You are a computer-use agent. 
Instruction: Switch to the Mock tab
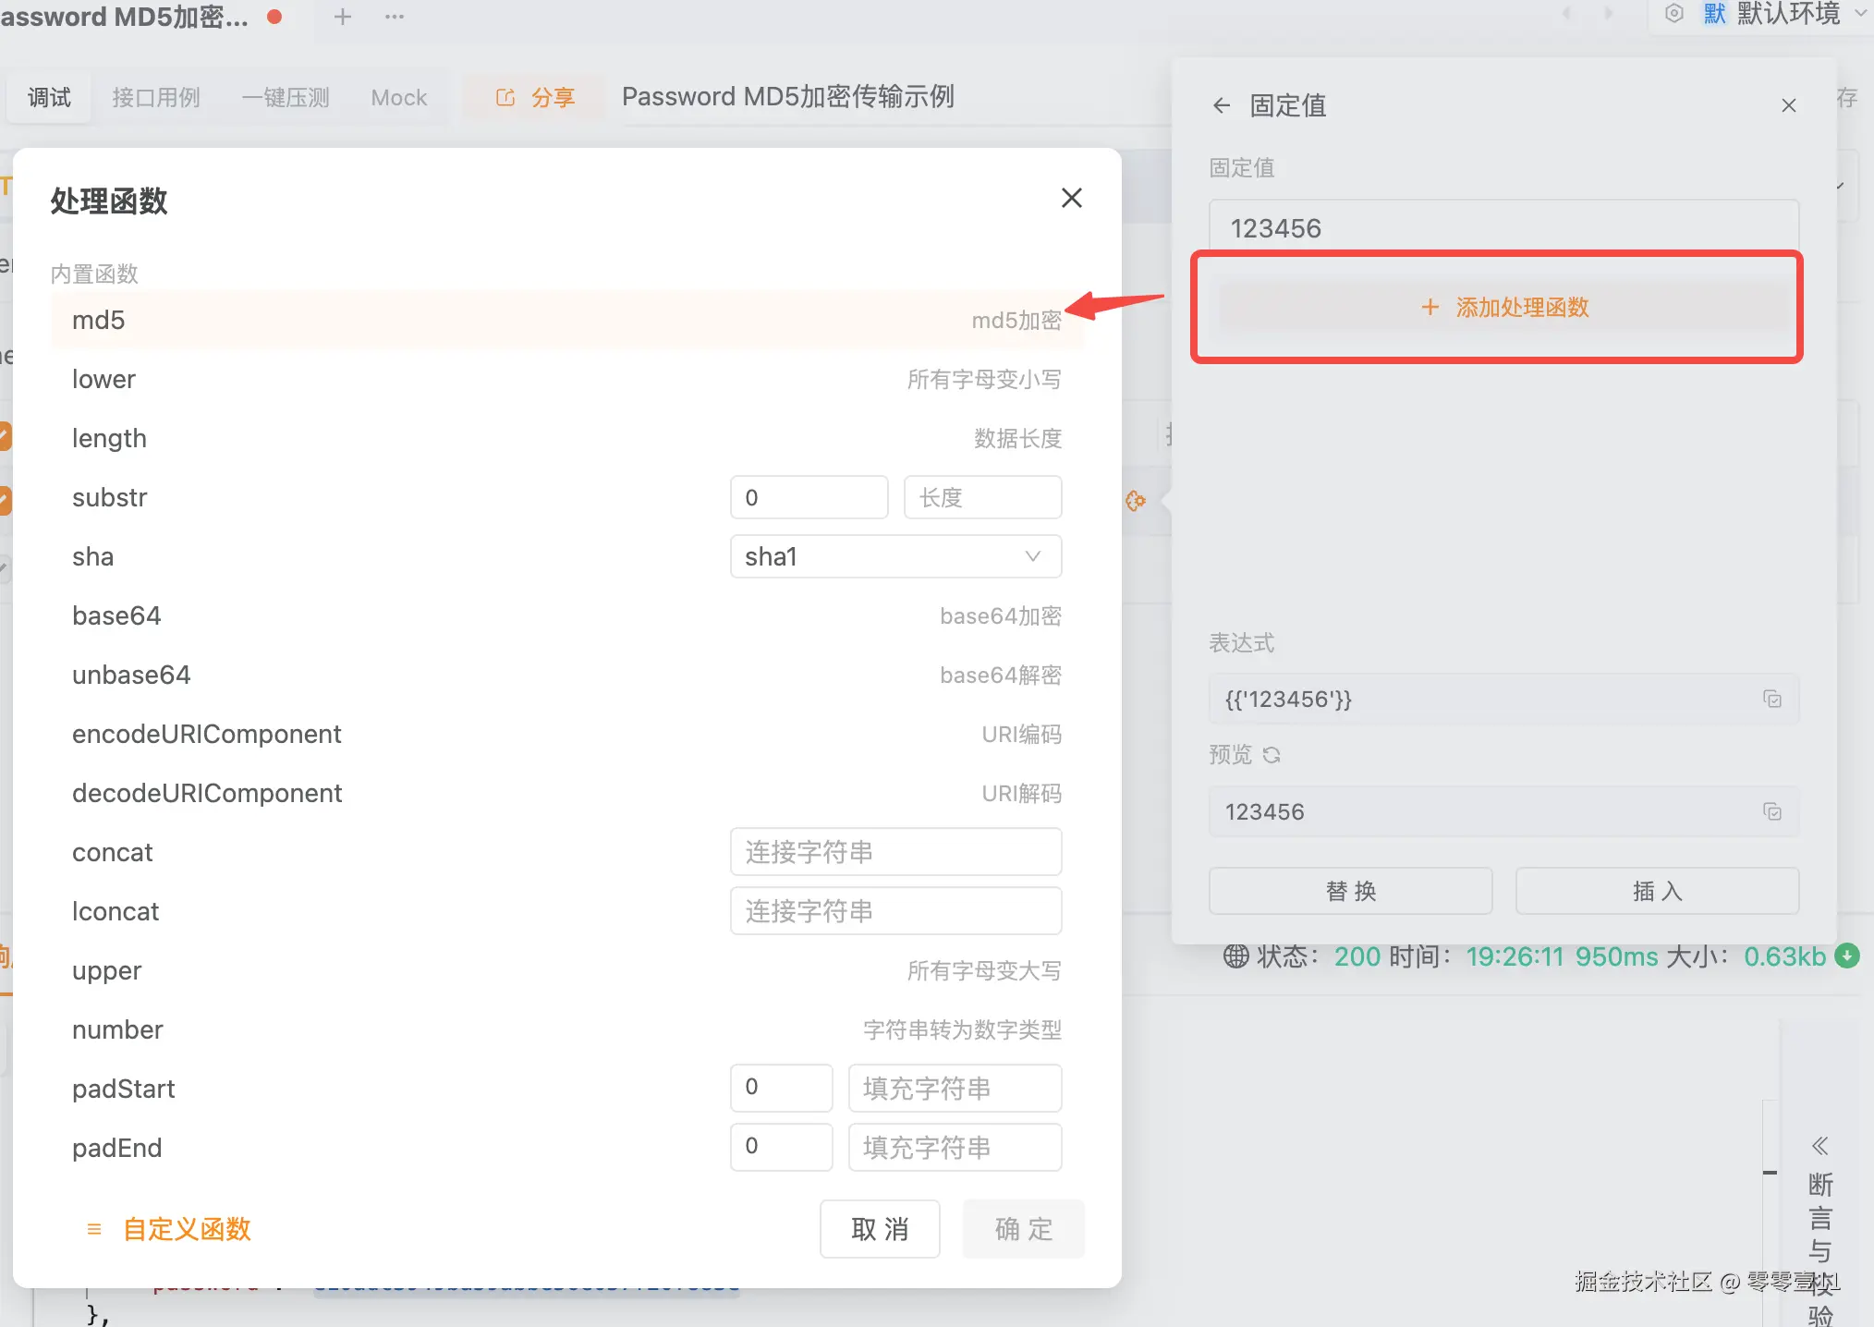pos(398,97)
